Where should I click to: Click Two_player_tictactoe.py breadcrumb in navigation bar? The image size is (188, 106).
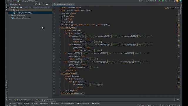(27, 1)
